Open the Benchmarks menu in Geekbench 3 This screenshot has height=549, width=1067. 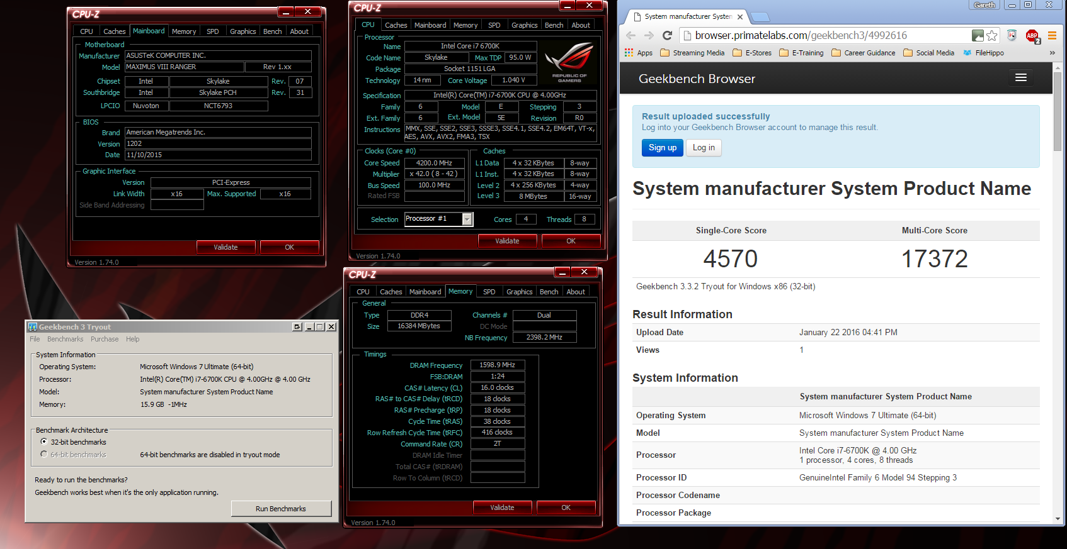[65, 339]
